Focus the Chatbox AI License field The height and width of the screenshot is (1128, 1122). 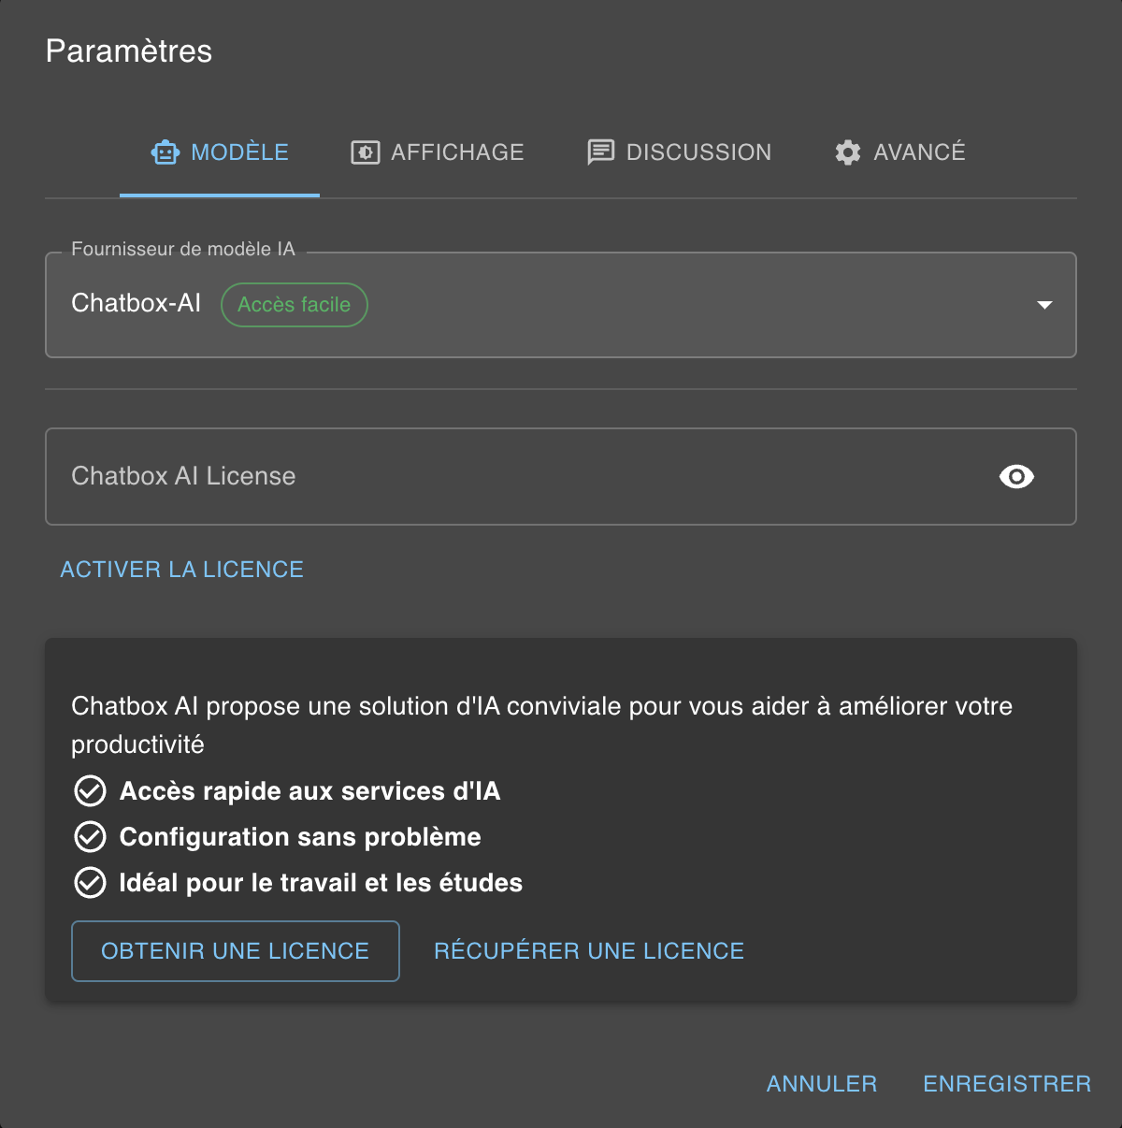coord(514,477)
